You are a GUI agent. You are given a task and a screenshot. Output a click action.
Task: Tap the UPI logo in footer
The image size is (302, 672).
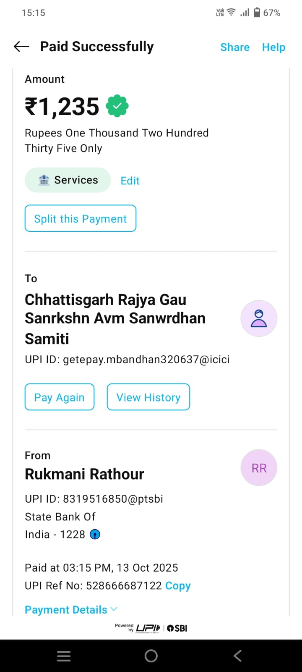pos(148,628)
